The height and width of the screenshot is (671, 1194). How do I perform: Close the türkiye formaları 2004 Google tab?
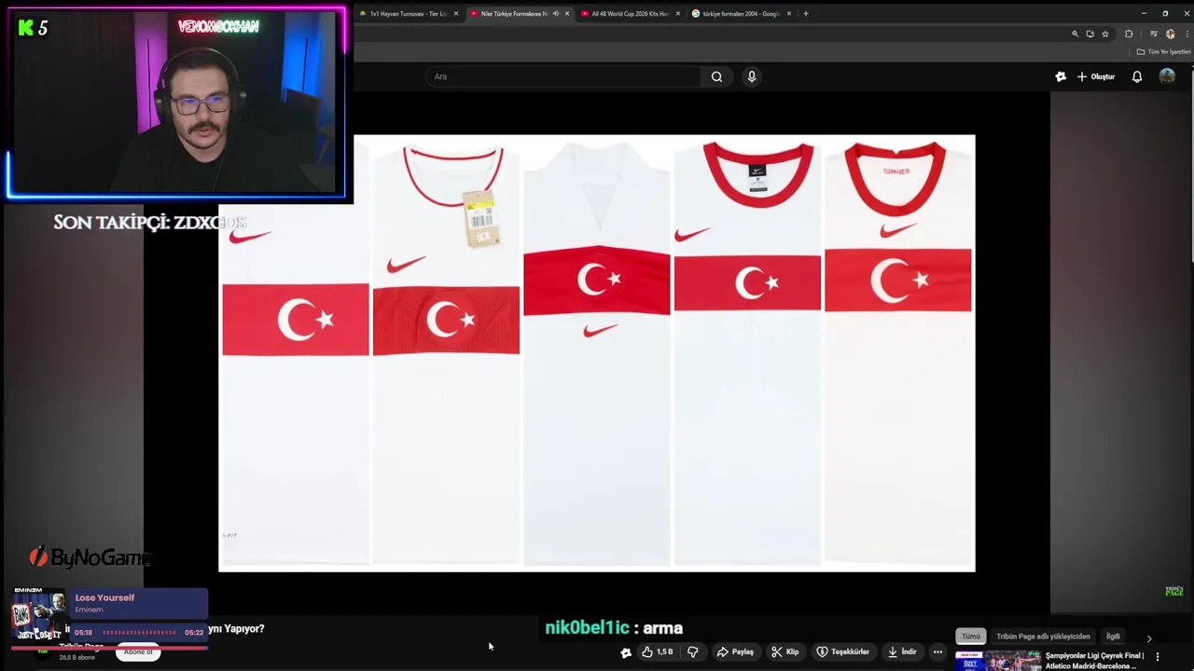789,13
